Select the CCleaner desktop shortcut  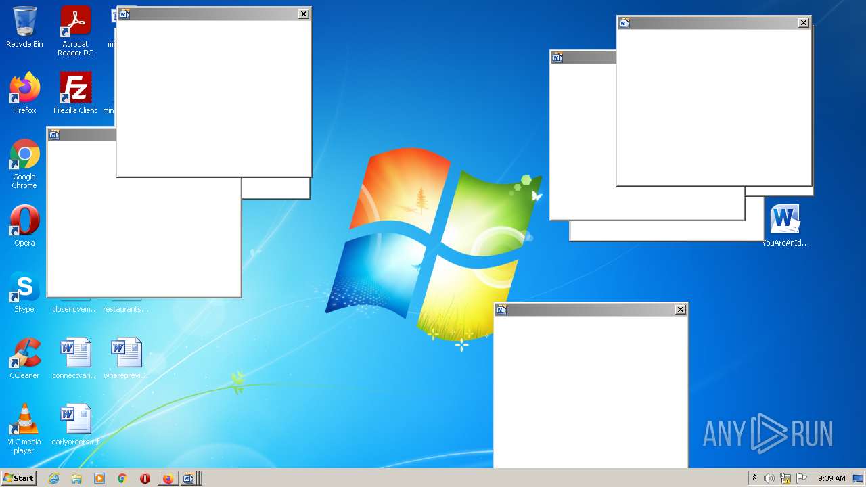point(24,358)
